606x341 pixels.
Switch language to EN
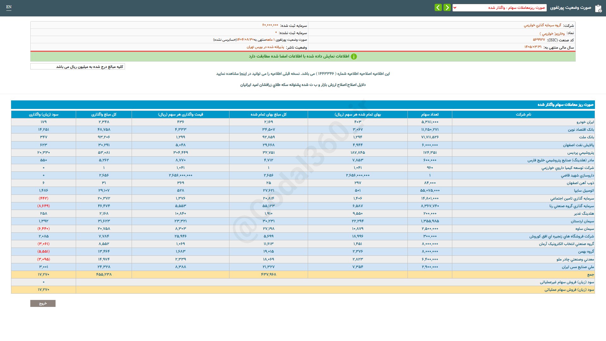9,7
